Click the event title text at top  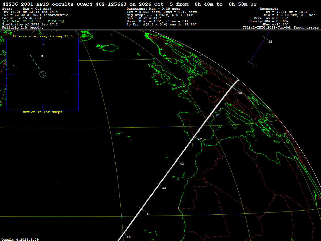[129, 4]
